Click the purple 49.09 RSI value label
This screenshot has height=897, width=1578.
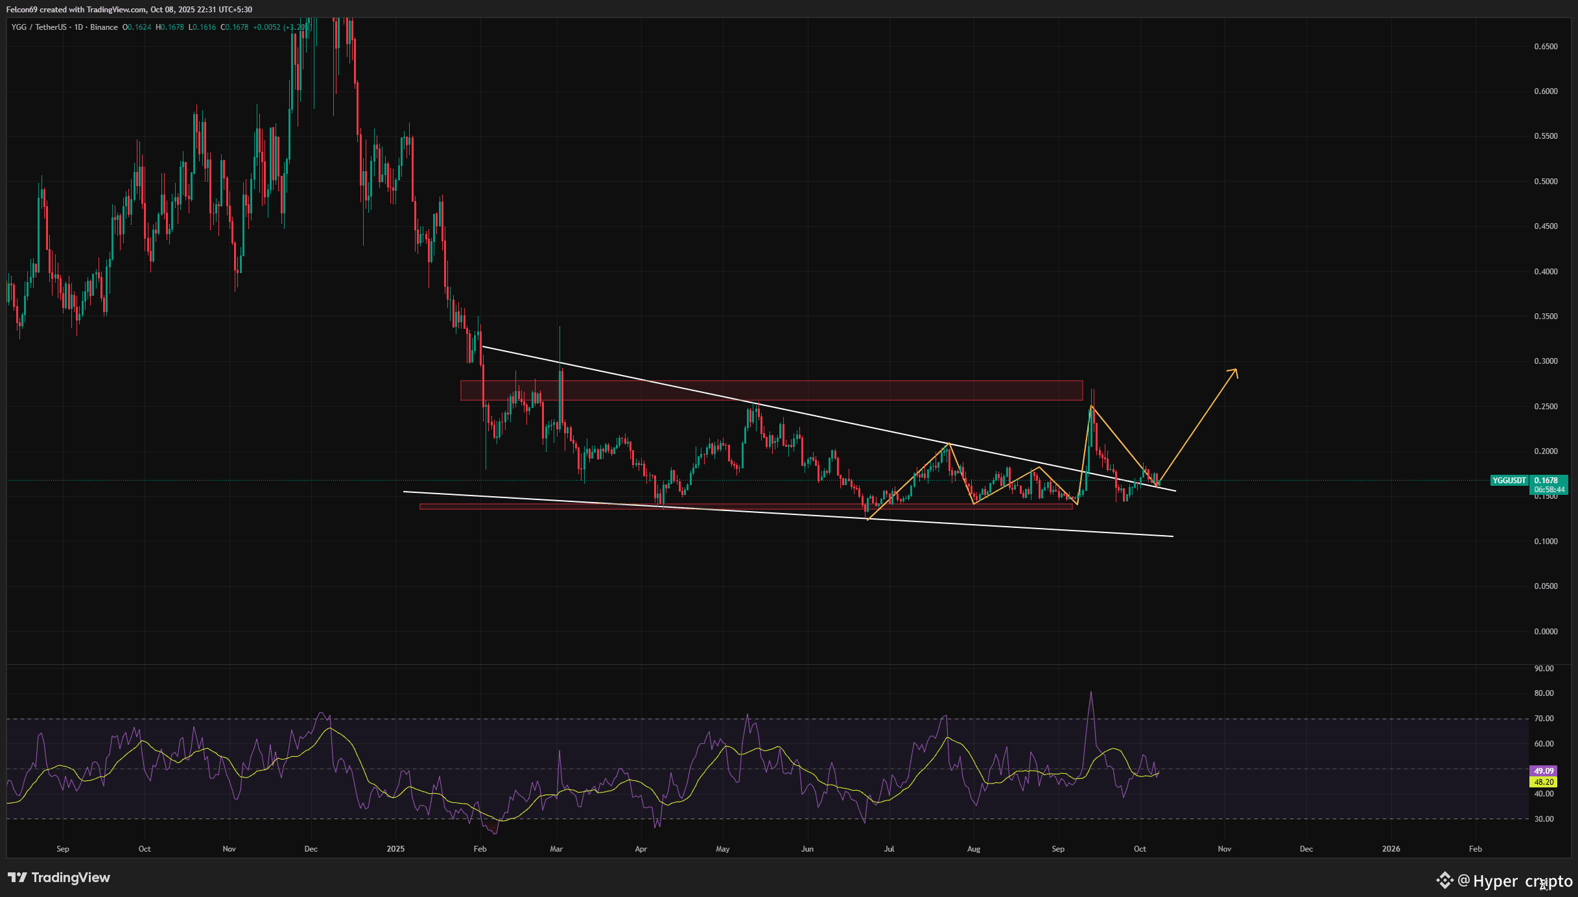[x=1543, y=771]
